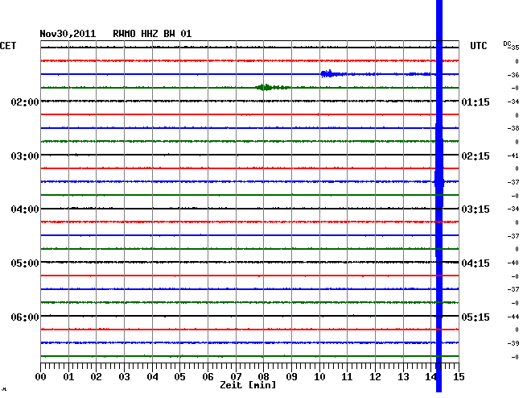Click x-axis minute tick label 08
Viewport: 523px width, 398px height.
coord(263,376)
